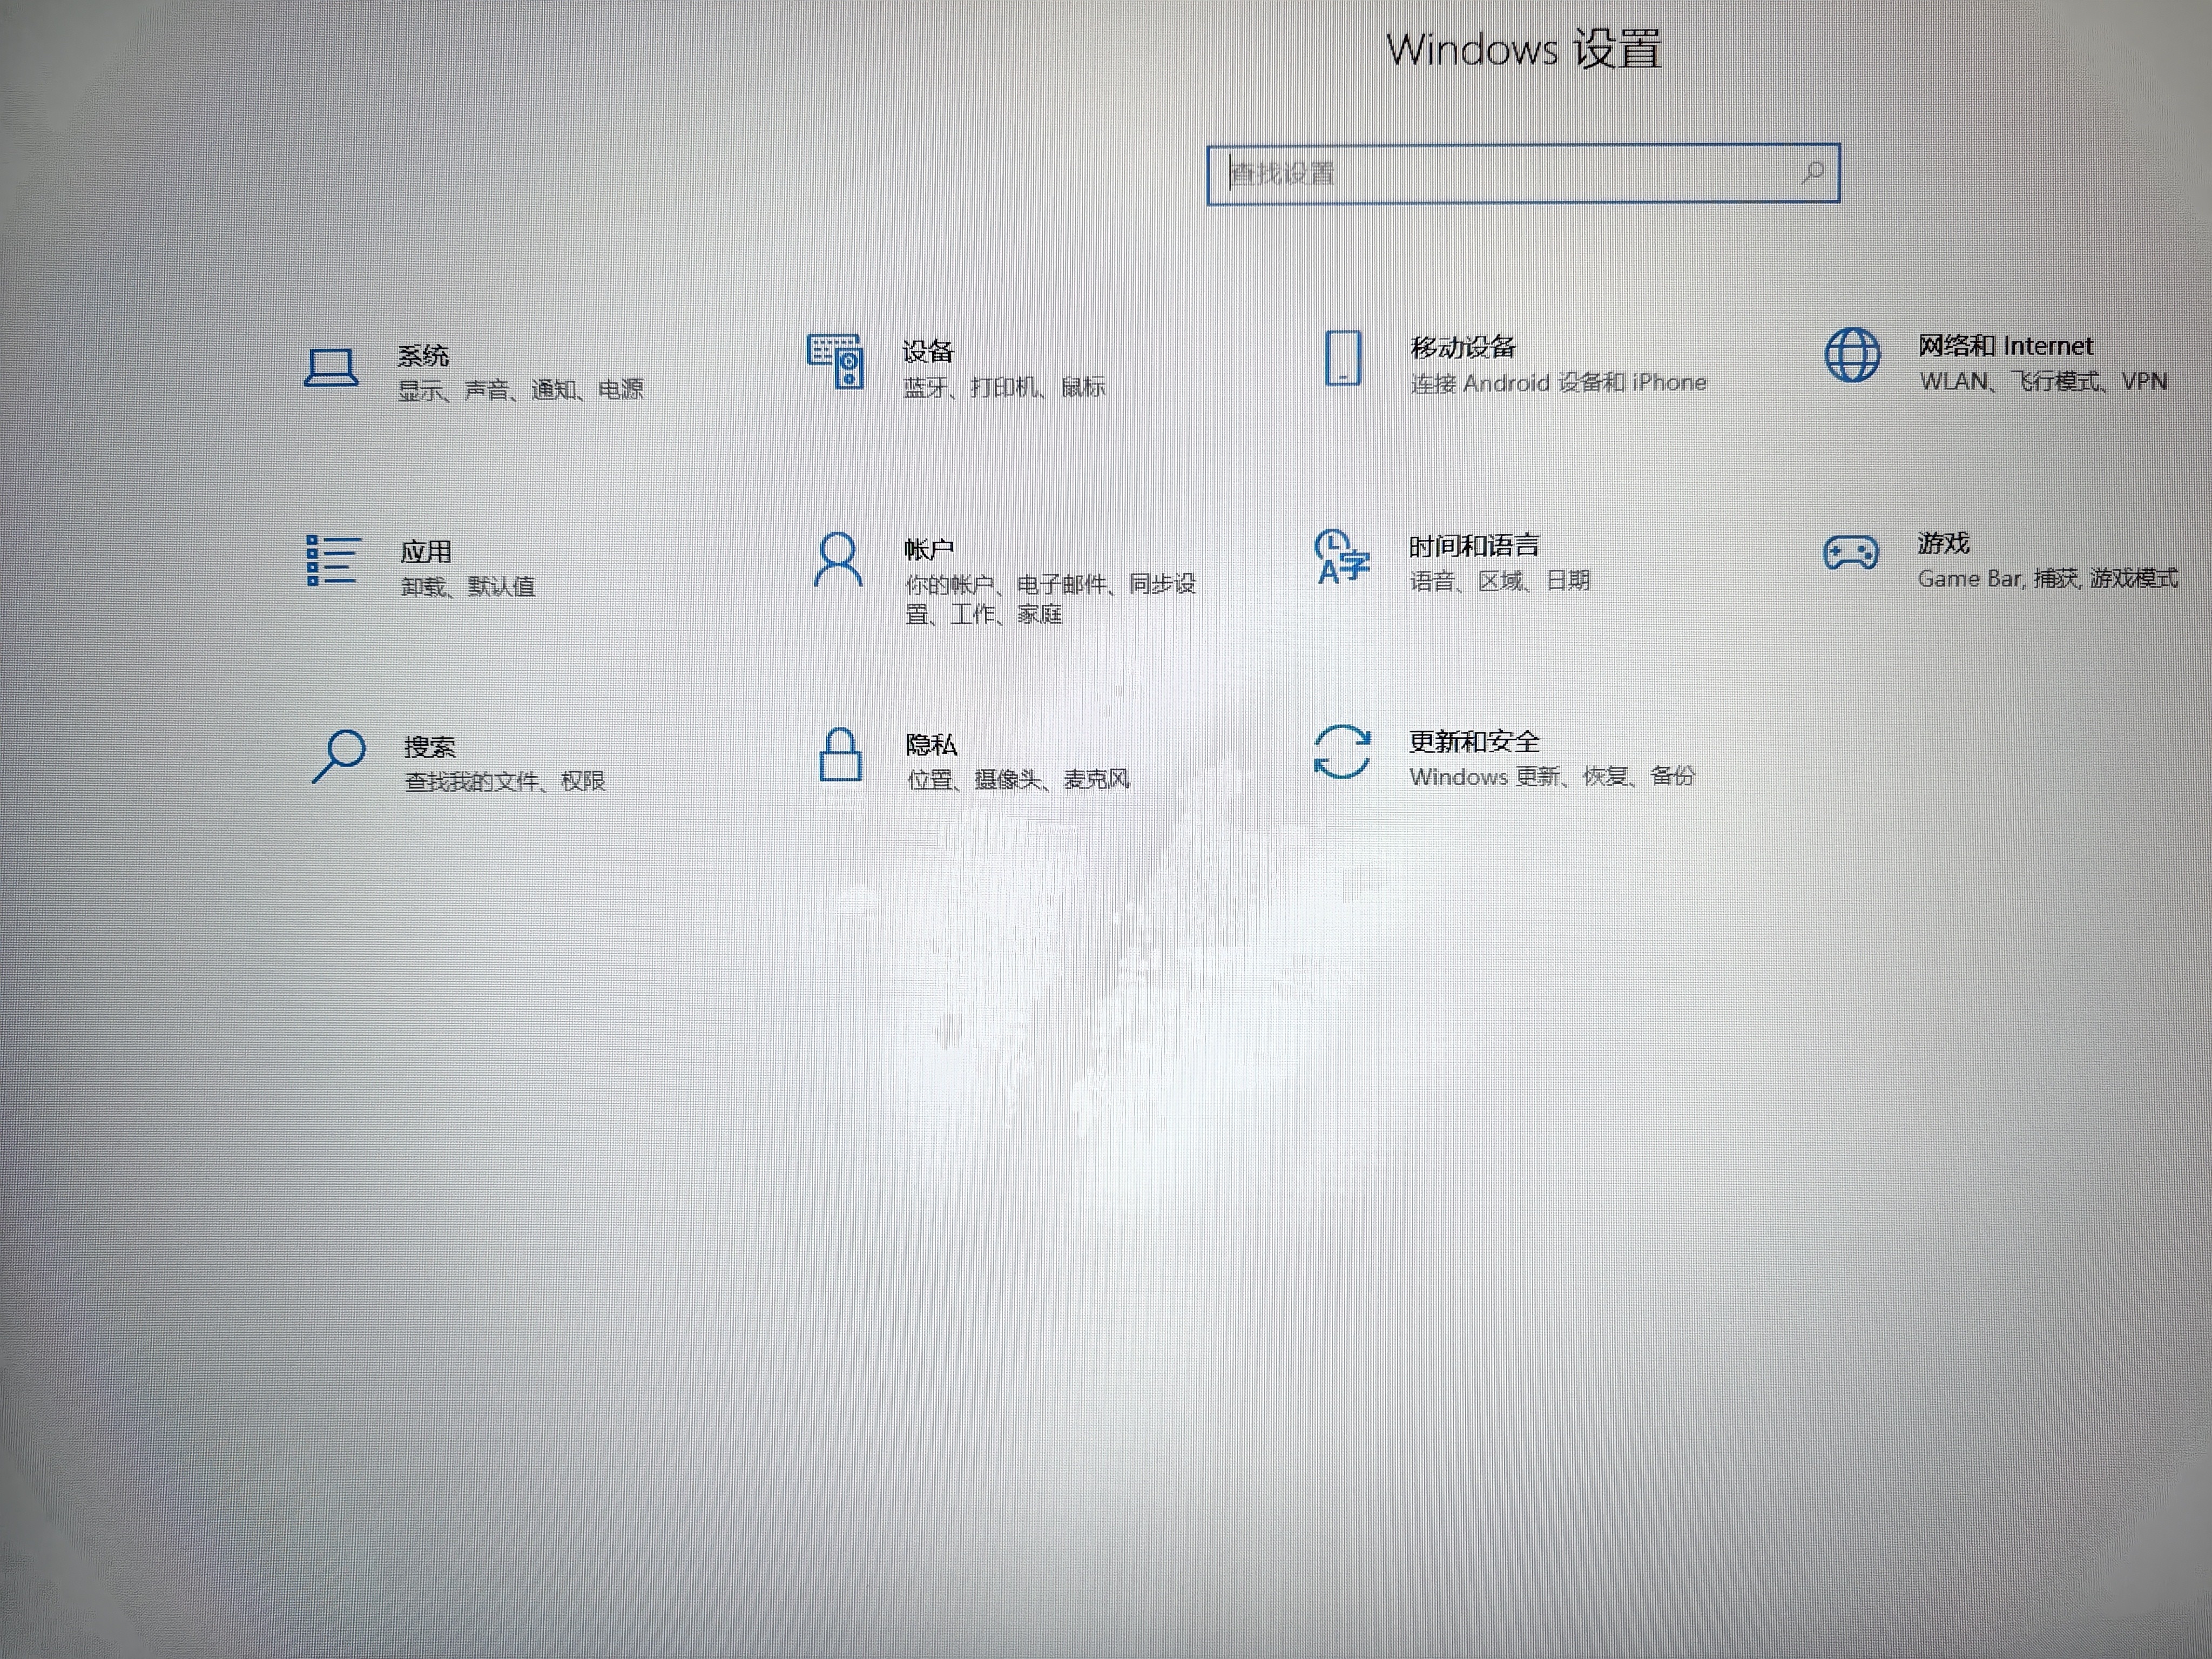Click the Apps list icon
The height and width of the screenshot is (1659, 2212).
tap(333, 560)
